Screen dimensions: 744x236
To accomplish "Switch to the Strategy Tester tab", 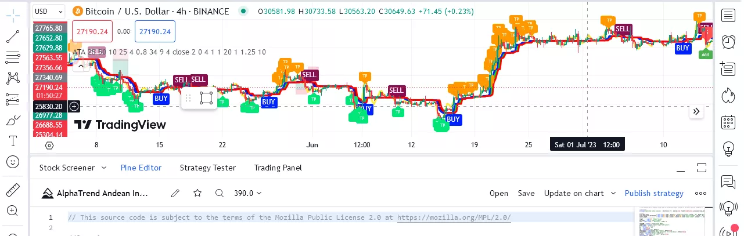I will pos(208,168).
